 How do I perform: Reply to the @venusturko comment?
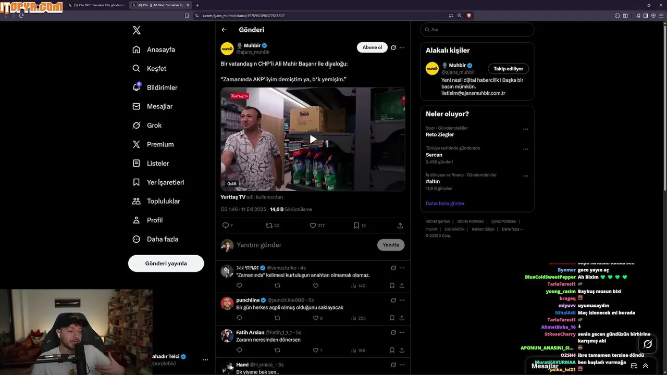[239, 285]
